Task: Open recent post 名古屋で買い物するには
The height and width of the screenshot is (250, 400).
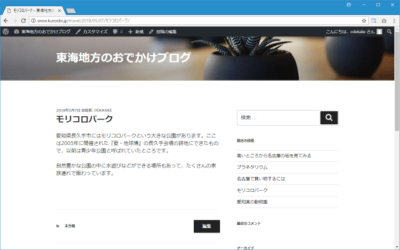Action: 261,179
